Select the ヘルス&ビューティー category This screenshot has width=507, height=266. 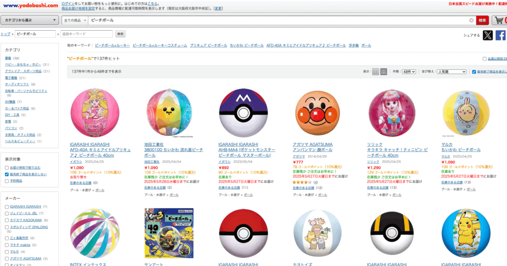(20, 141)
